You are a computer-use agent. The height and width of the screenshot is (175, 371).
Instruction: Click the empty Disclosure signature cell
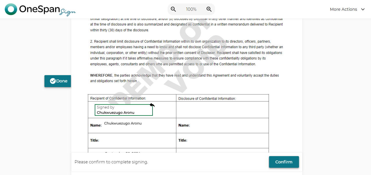point(222,110)
